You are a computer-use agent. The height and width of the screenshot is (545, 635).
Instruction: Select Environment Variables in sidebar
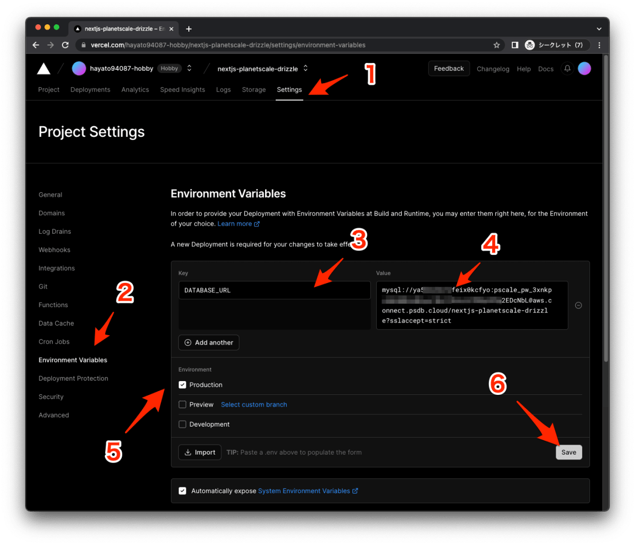point(73,360)
